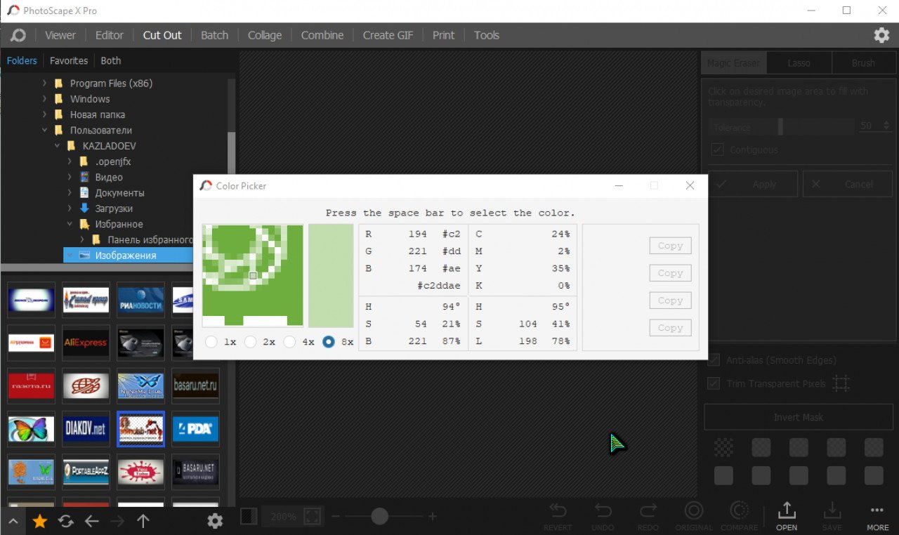Select the checkerboard transparent background swatch
The width and height of the screenshot is (899, 535).
(723, 447)
